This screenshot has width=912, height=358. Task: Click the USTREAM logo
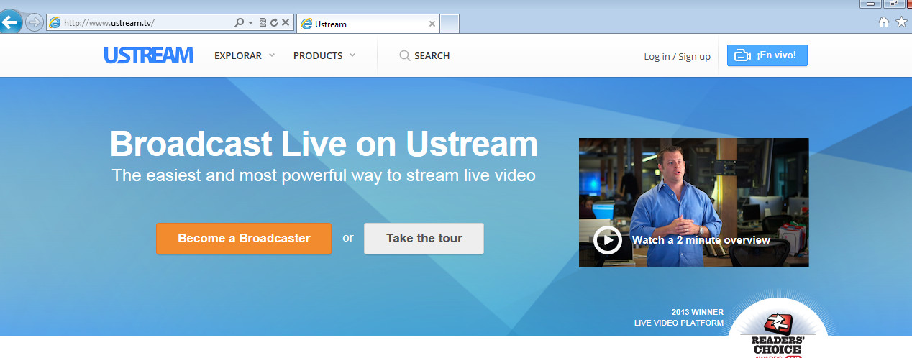[149, 55]
